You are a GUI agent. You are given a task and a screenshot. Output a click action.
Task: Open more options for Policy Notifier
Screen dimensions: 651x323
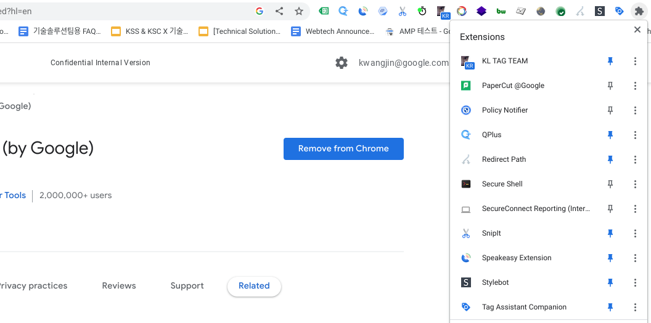[x=635, y=110]
